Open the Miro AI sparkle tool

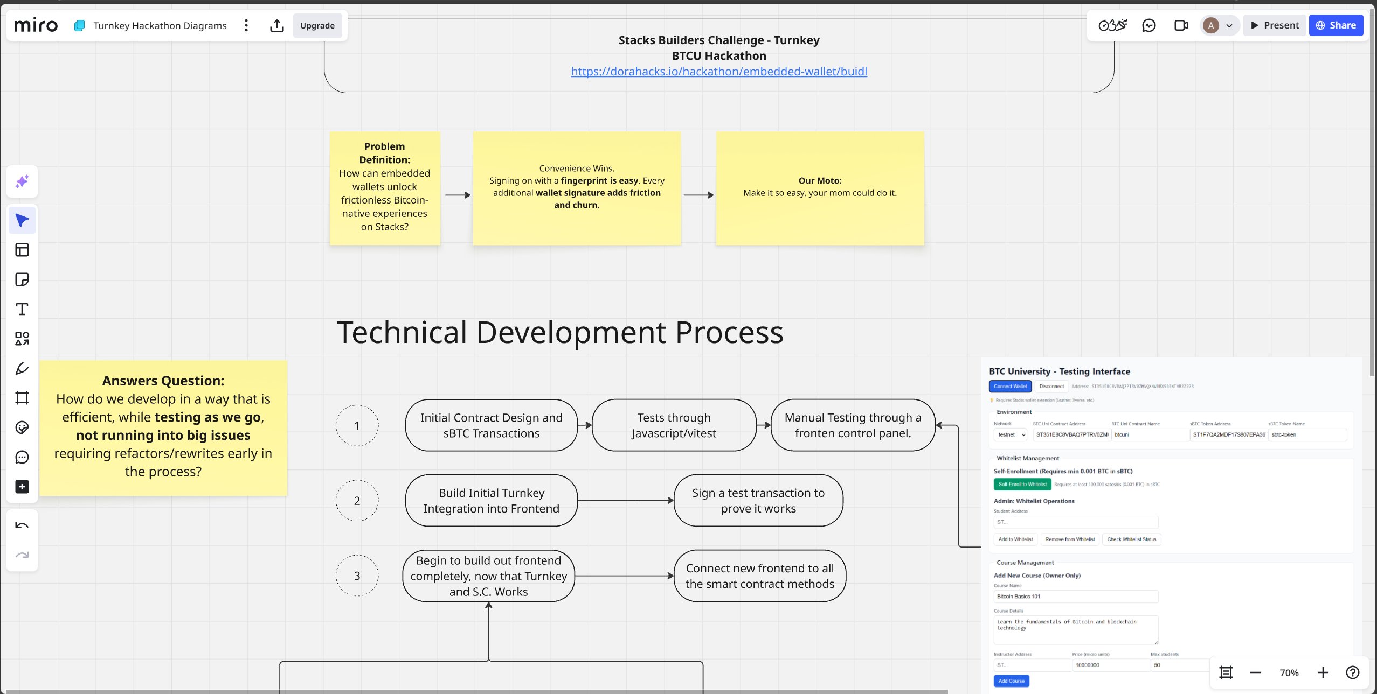[x=22, y=181]
